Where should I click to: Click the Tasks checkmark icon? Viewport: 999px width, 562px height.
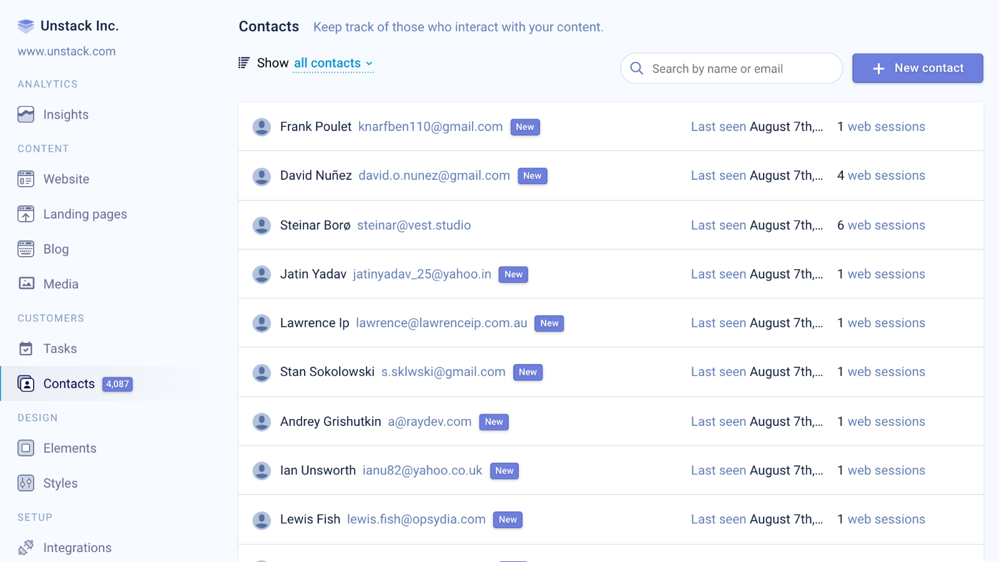point(25,348)
